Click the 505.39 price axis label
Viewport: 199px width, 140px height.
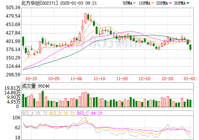point(13,8)
